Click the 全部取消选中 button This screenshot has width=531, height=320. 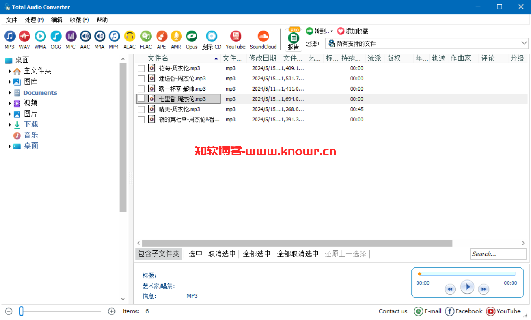click(x=298, y=254)
